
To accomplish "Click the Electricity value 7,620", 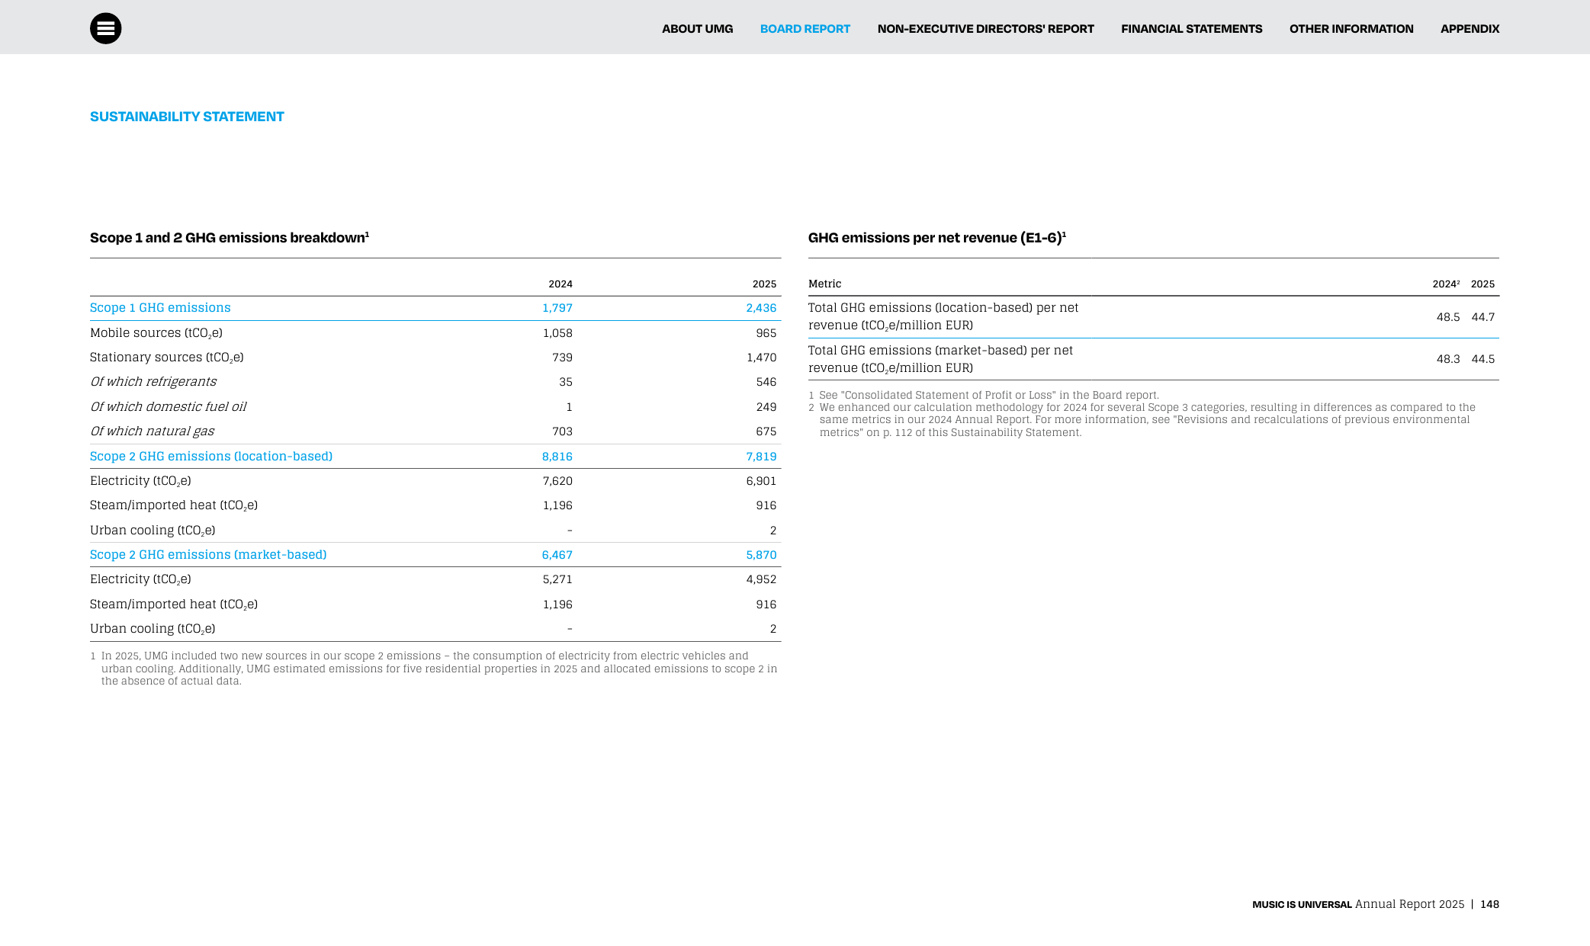I will click(x=557, y=481).
